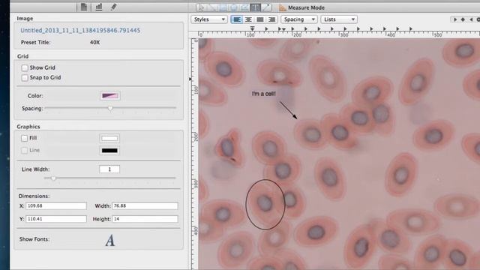
Task: Open image name Untitled_2013_11_11 link
Action: click(80, 30)
